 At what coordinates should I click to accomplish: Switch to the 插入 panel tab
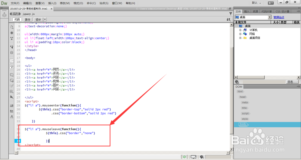tap(247, 11)
